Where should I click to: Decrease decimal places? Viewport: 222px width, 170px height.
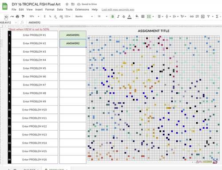tap(55, 16)
